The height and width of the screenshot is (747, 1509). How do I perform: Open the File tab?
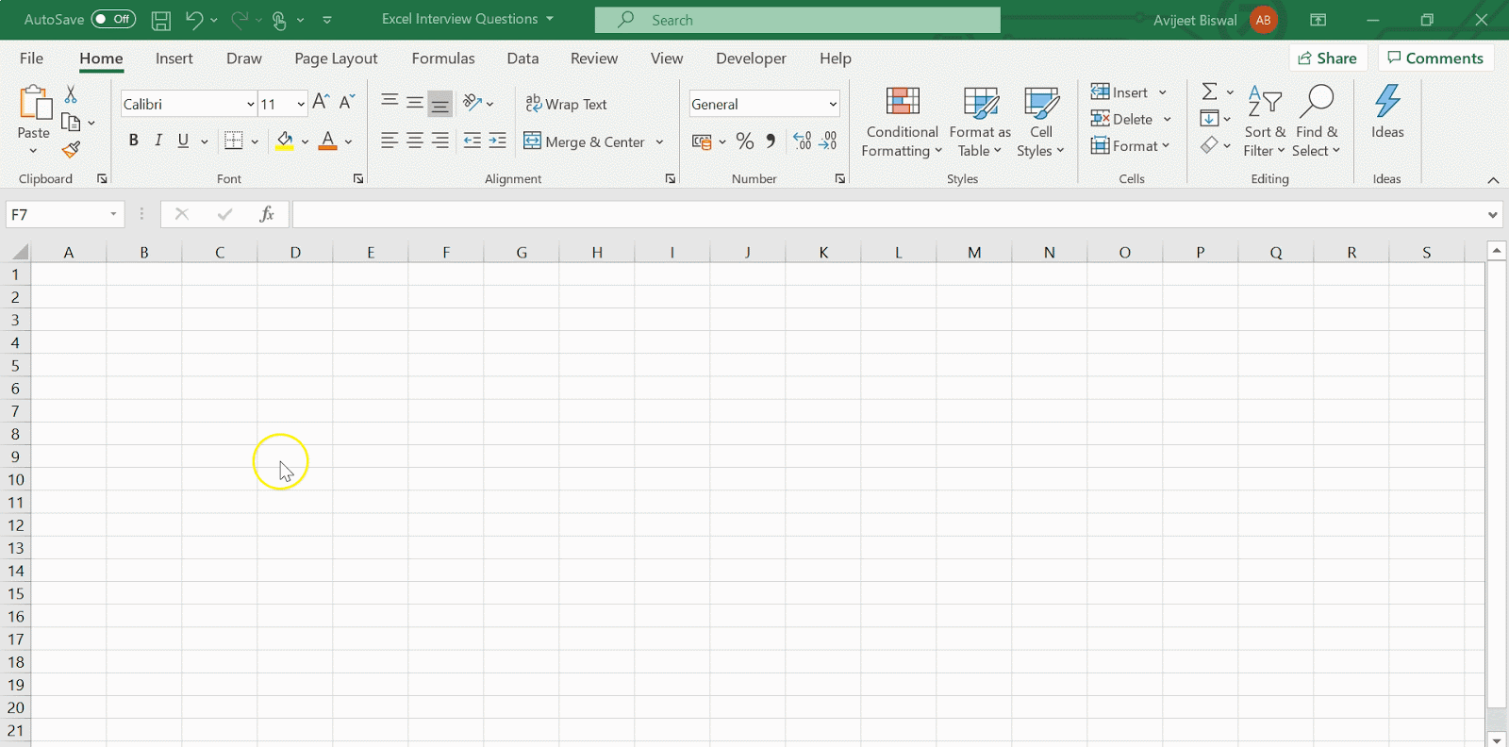[31, 58]
